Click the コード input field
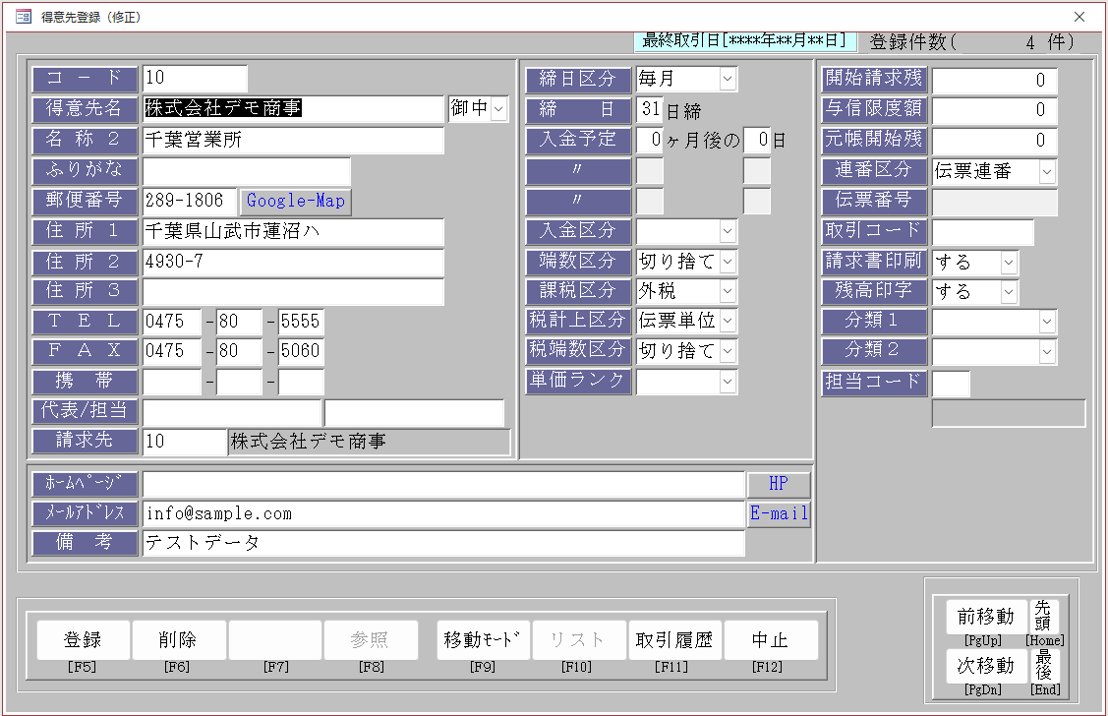This screenshot has height=716, width=1108. click(x=195, y=78)
